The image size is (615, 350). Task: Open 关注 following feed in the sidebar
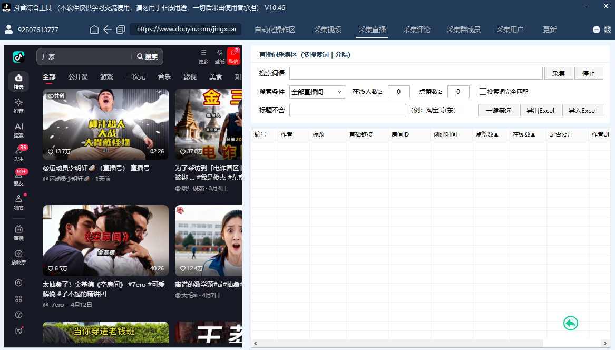pos(18,154)
